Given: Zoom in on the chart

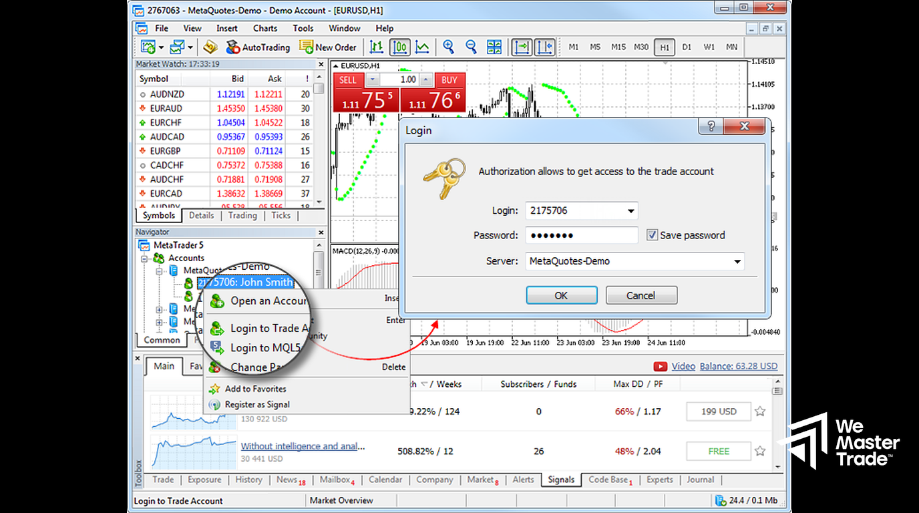Looking at the screenshot, I should coord(449,47).
